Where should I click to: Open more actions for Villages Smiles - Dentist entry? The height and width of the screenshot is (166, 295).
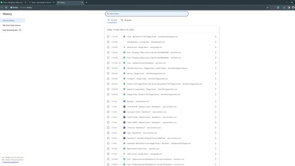(216, 95)
